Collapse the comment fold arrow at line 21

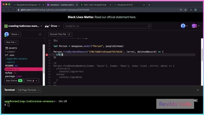click(x=51, y=63)
